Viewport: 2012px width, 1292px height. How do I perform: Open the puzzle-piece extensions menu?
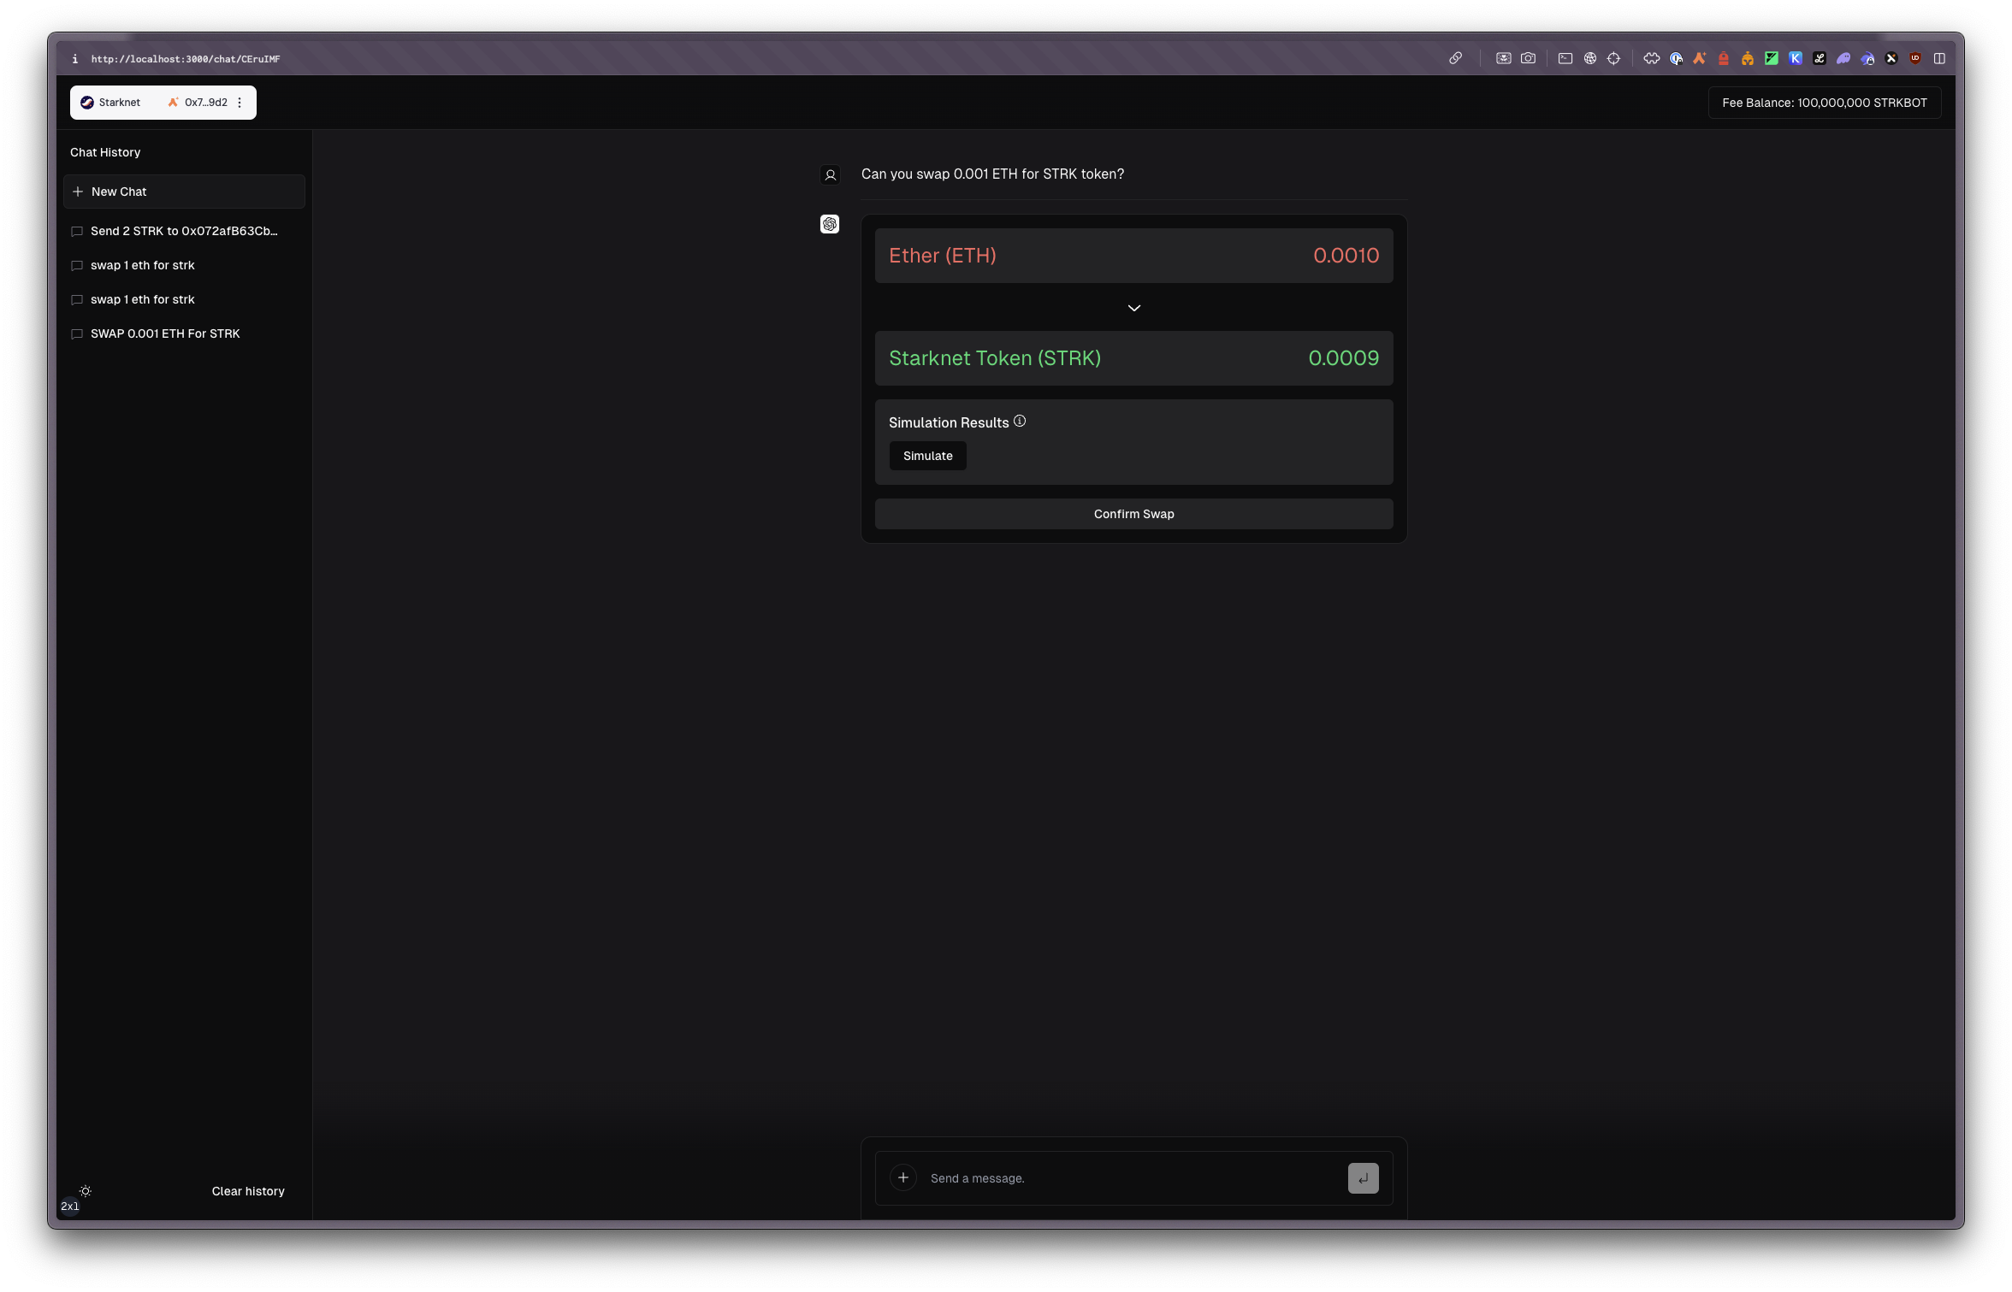pos(1651,58)
